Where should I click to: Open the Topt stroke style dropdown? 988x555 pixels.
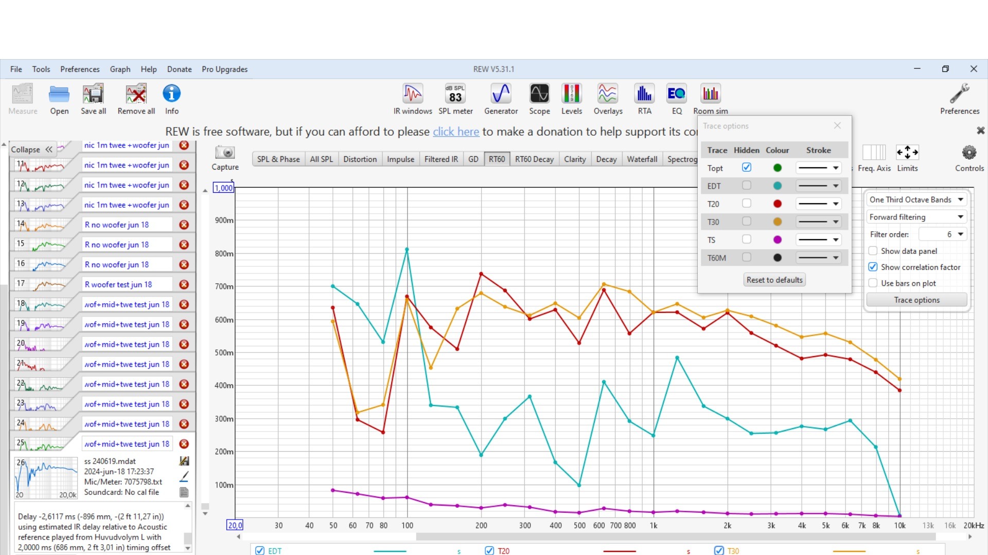(x=819, y=168)
